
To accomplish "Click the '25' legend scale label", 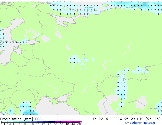I will 50,124.
